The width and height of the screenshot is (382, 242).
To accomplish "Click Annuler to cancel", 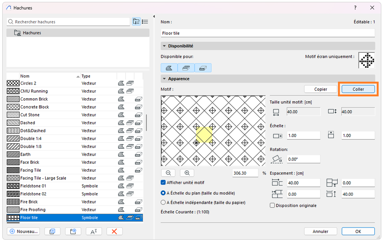I will click(x=320, y=231).
